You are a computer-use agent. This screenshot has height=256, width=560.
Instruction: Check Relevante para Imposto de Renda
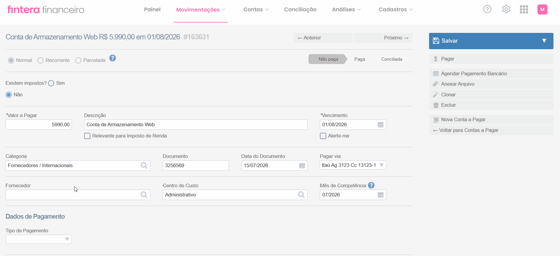tap(87, 136)
